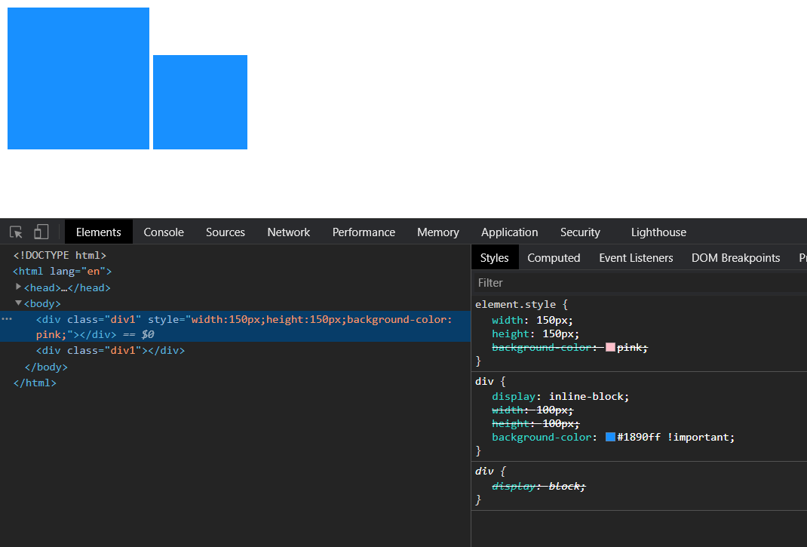
Task: Click the large blue square on page
Action: point(78,78)
